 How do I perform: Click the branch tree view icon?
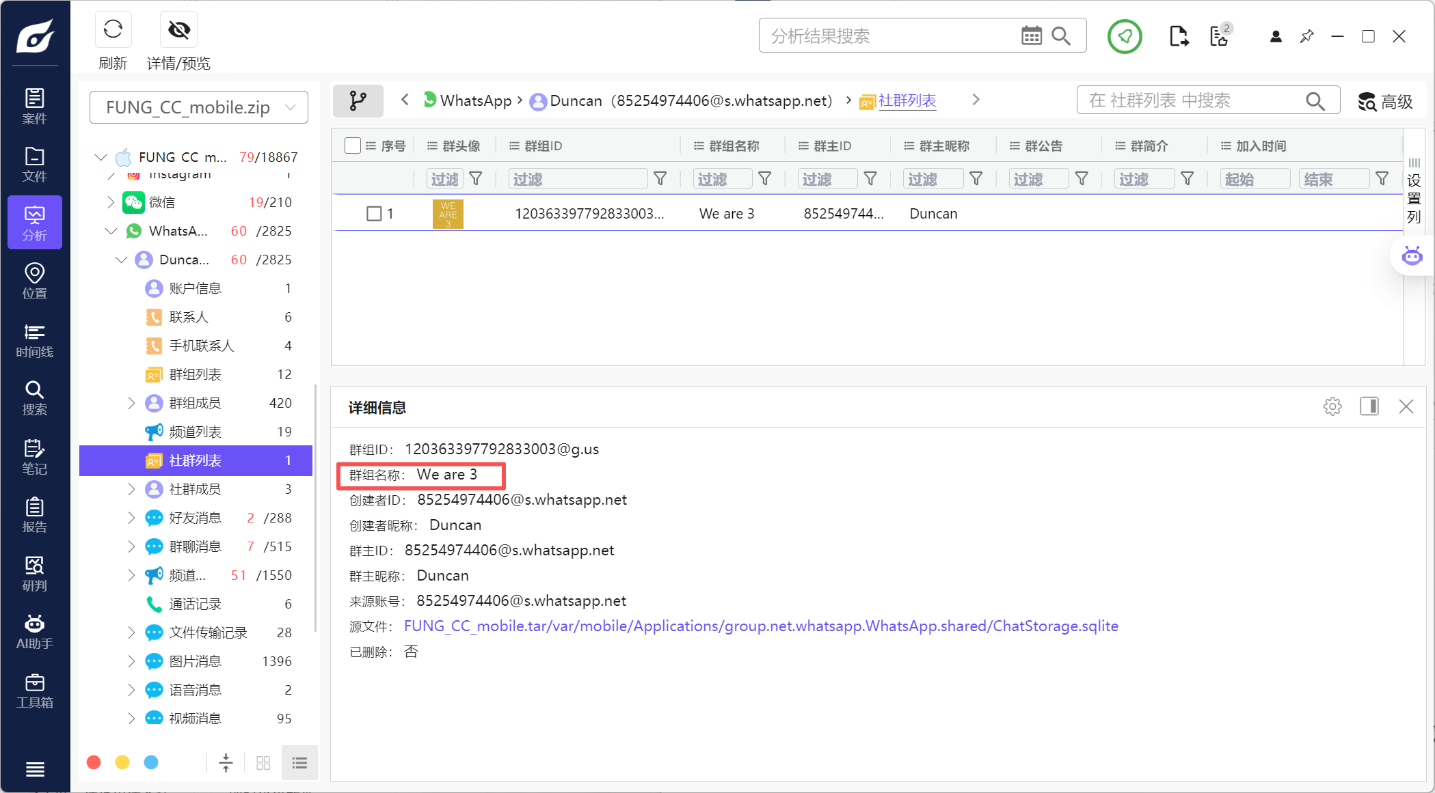tap(358, 101)
